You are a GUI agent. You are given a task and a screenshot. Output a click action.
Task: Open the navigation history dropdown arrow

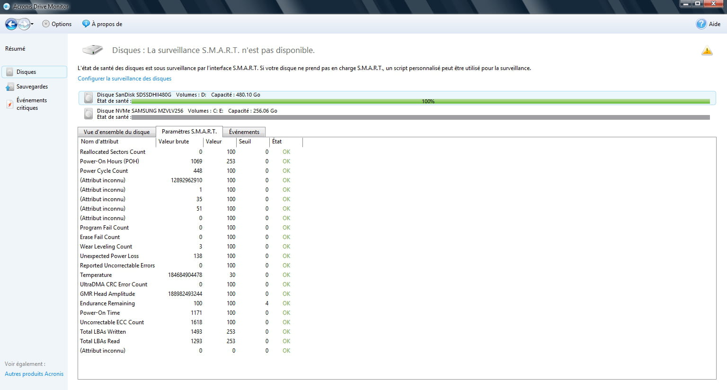[x=32, y=24]
